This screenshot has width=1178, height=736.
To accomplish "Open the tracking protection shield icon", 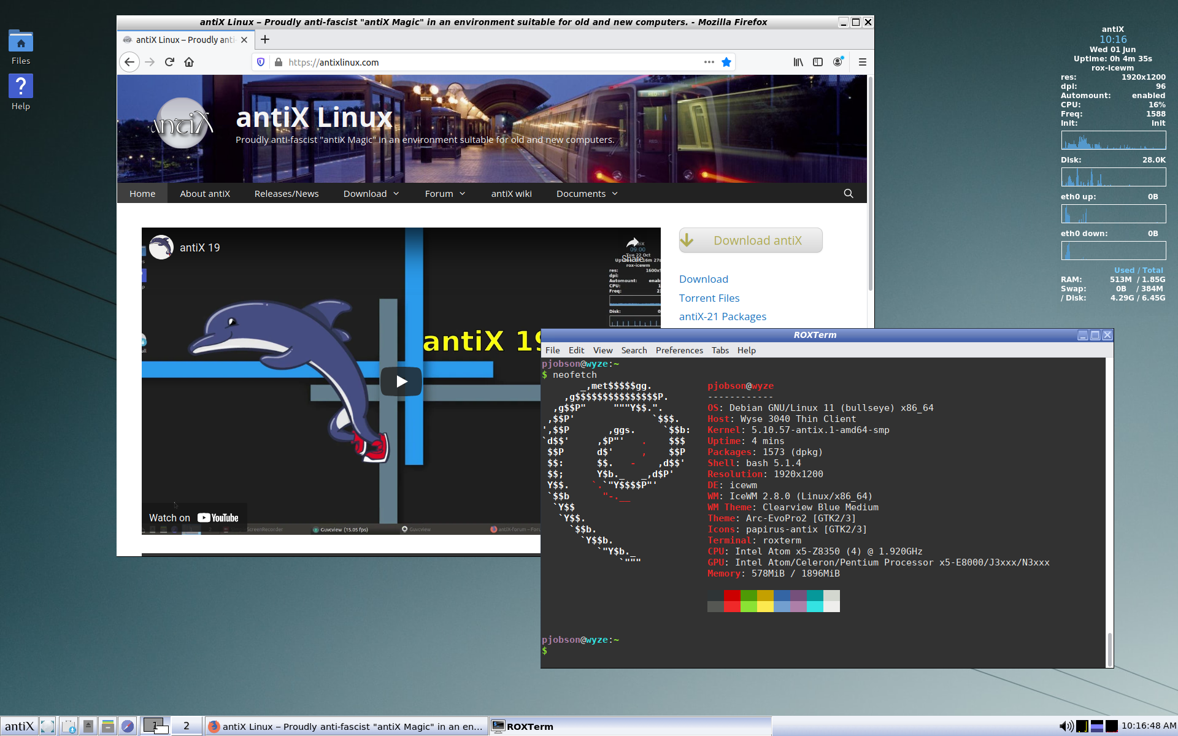I will pos(261,62).
